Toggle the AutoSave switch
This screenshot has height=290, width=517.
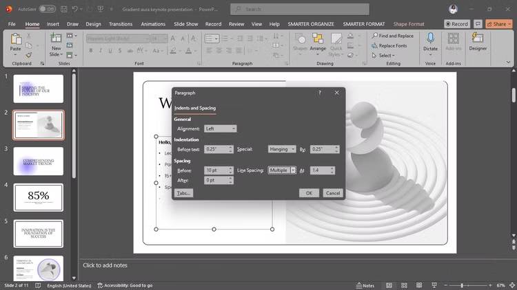(x=47, y=9)
